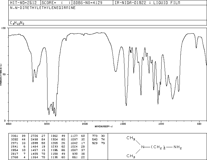
Task: Click the SDBS-NO=4129 header cell
Action: pos(88,3)
